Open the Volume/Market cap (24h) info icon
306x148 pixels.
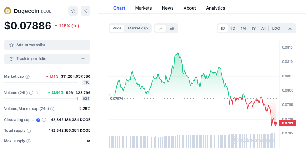pos(52,109)
